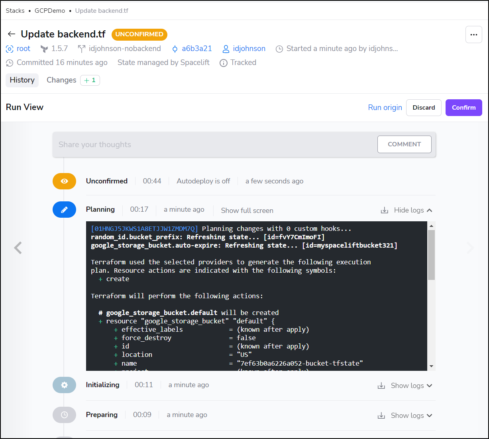Click the Tracked label
The width and height of the screenshot is (489, 439).
tap(243, 63)
